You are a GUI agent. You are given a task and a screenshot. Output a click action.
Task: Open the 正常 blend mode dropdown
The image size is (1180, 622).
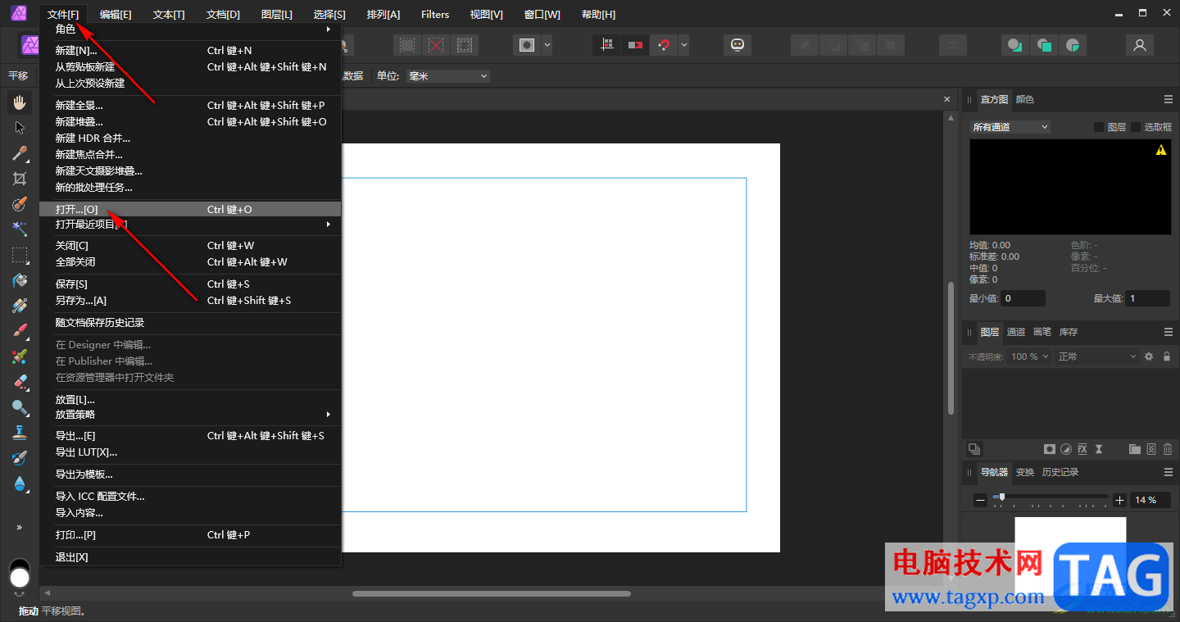pos(1097,356)
